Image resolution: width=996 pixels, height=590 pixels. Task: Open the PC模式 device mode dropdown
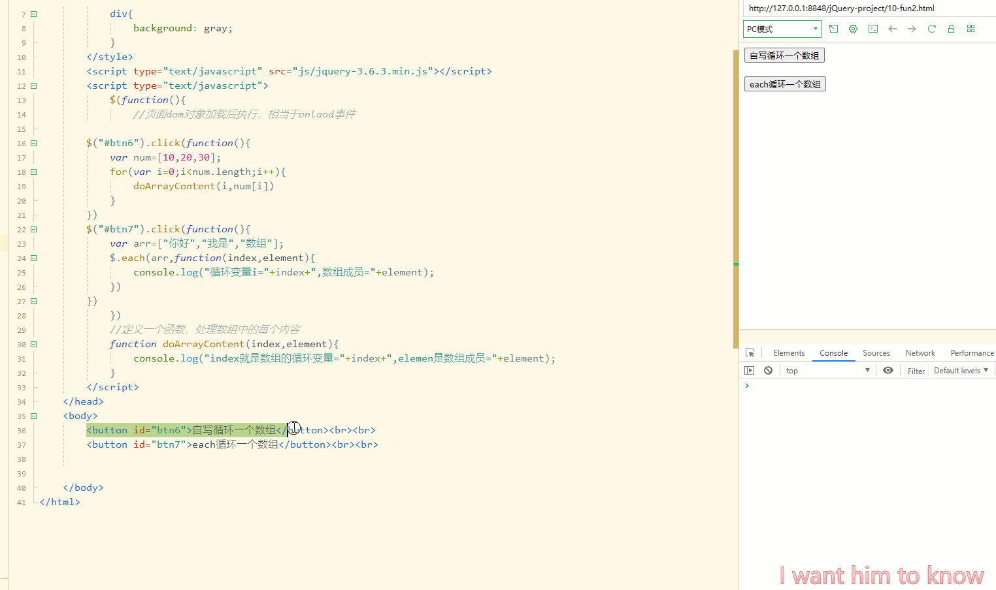pyautogui.click(x=782, y=29)
